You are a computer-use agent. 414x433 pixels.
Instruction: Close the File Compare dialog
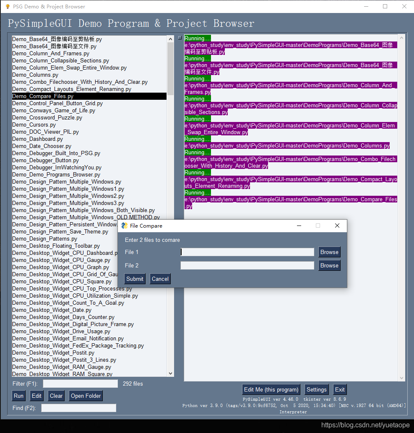337,226
